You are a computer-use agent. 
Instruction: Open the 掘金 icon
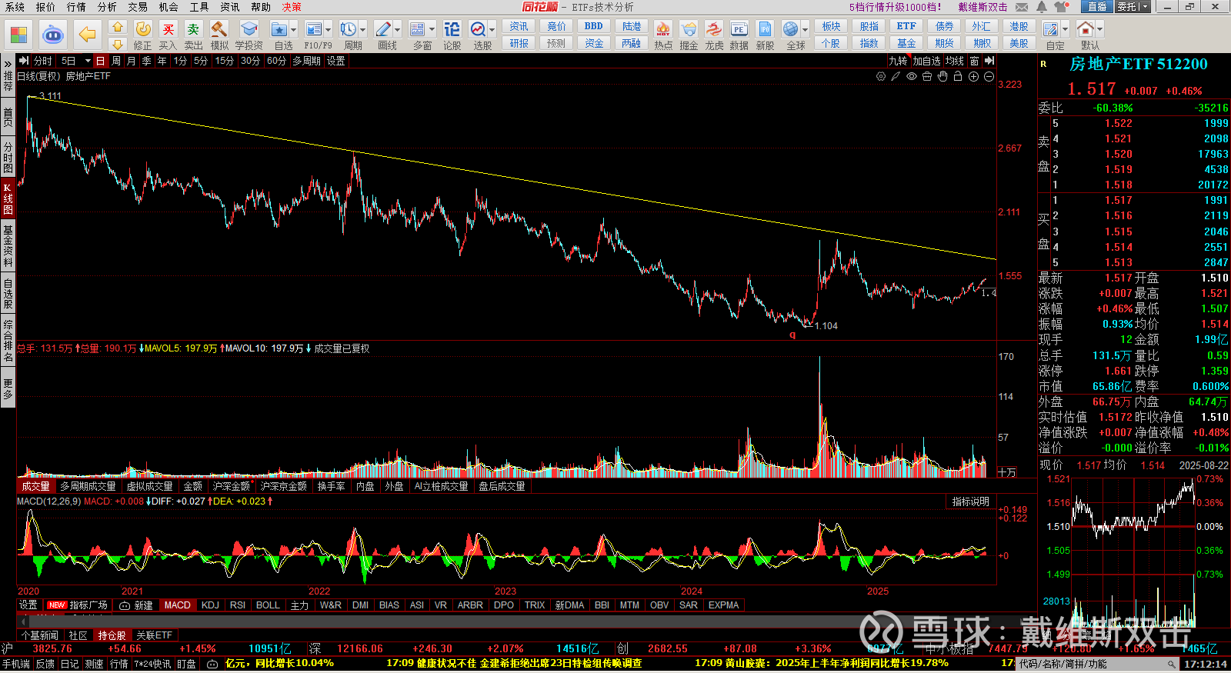[689, 29]
